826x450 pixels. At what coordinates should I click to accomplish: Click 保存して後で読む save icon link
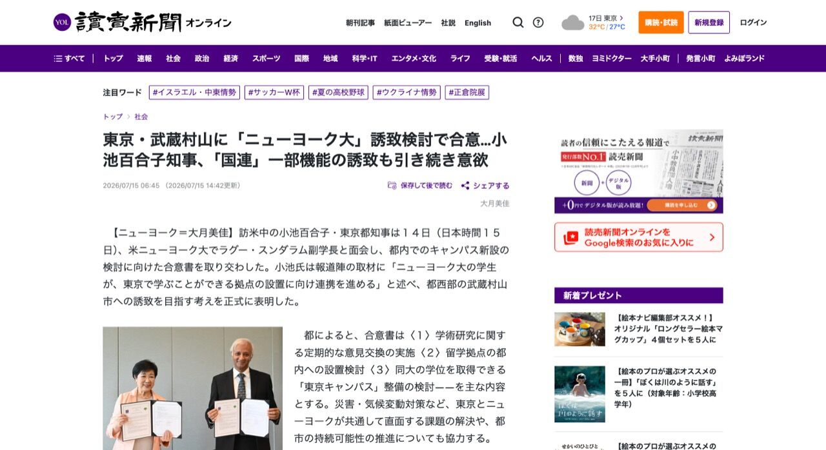(x=420, y=186)
